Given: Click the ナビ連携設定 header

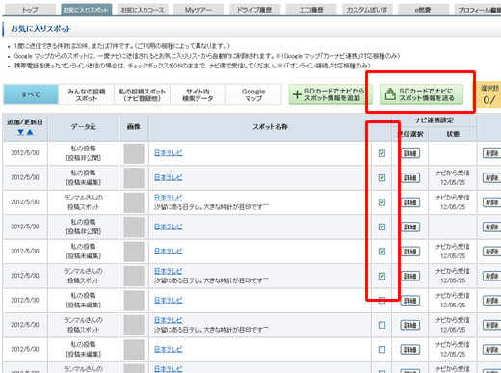Looking at the screenshot, I should tap(435, 120).
